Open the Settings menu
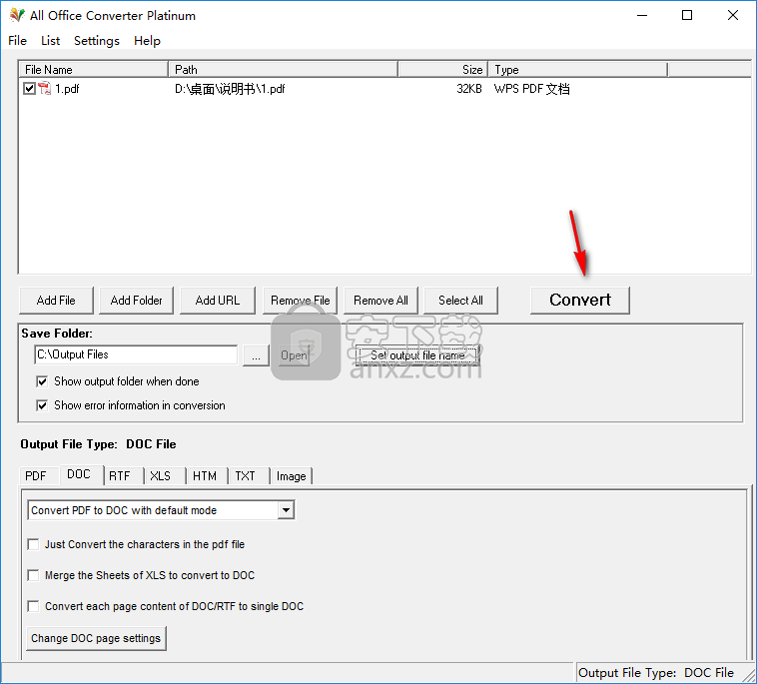Screen dimensions: 757x684 click(x=97, y=41)
